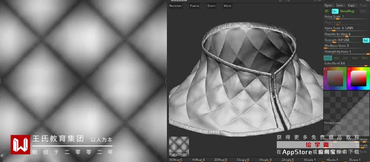The image size is (370, 162).
Task: Click the Frame button in NoiseMaker
Action: coord(194,6)
